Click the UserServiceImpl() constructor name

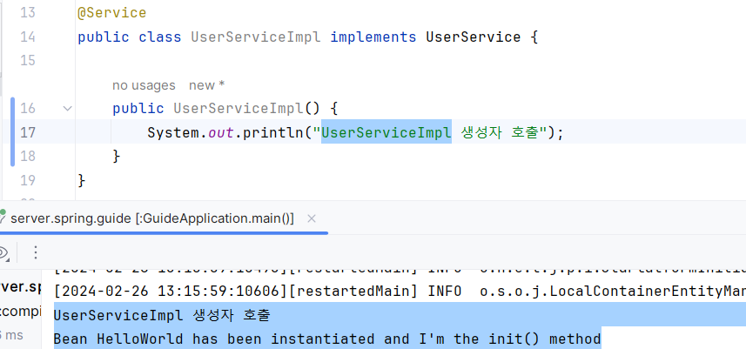click(239, 109)
